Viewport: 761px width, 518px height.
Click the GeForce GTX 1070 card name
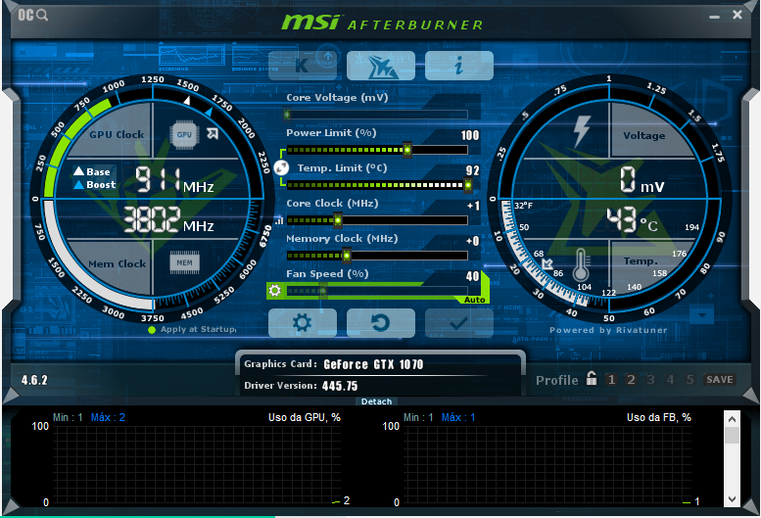373,364
